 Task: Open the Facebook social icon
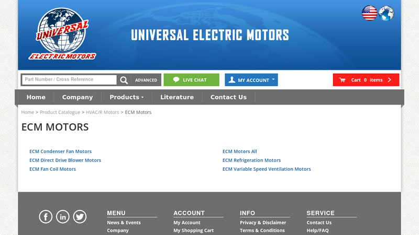46,217
